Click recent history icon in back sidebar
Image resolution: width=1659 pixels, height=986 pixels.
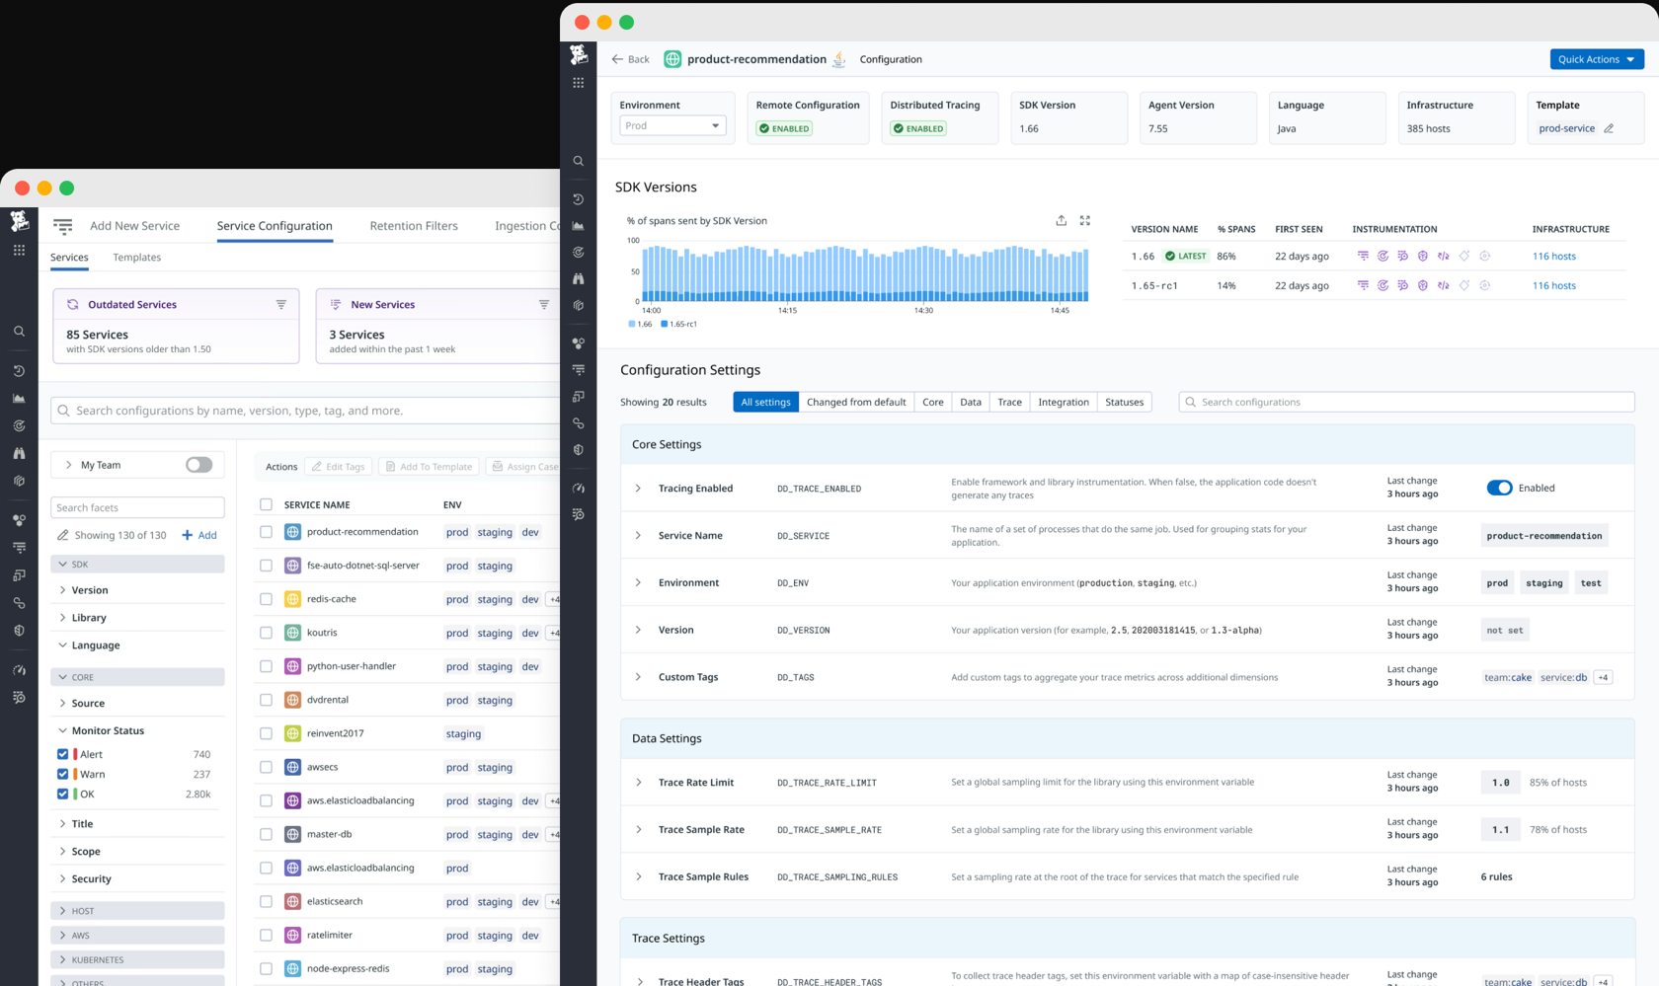click(19, 371)
